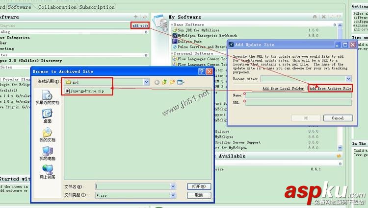Click the plus icon in Software panel header
The width and height of the screenshot is (368, 208).
pos(135,17)
